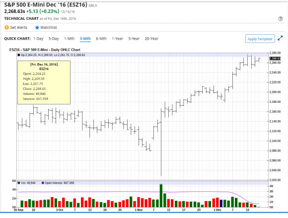This screenshot has width=288, height=218.
Task: Select the 5-Year quick chart
Action: (x=134, y=39)
